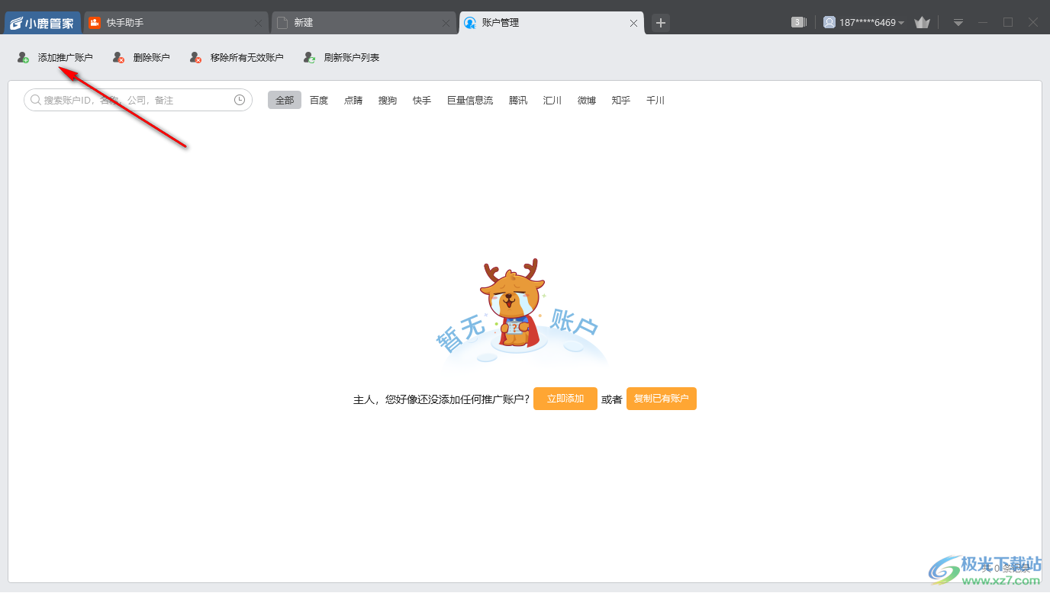This screenshot has width=1050, height=593.
Task: Open the title bar dropdown menu triangle
Action: [958, 23]
